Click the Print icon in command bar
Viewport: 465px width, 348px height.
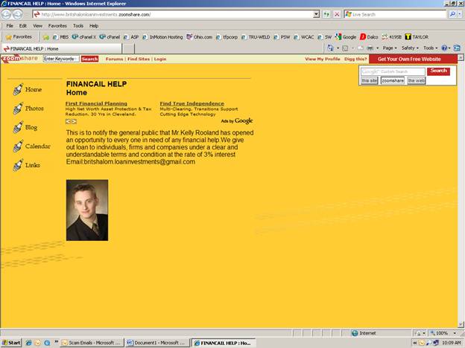tap(370, 48)
